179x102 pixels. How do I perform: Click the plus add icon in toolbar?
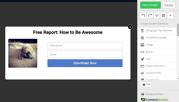pyautogui.click(x=170, y=15)
